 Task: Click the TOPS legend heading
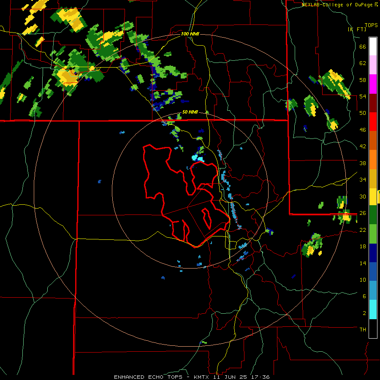371,25
